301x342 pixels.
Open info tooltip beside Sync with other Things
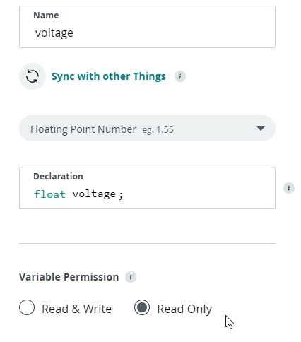(x=180, y=76)
